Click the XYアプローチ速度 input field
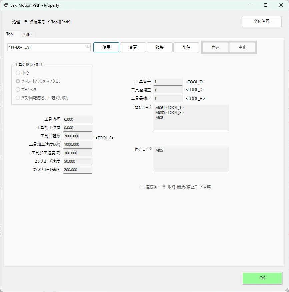The height and width of the screenshot is (292, 289). coord(78,170)
